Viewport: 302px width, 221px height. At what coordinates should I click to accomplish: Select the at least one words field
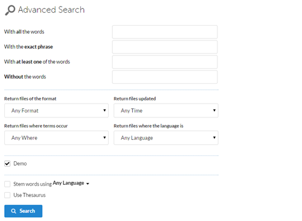click(165, 62)
